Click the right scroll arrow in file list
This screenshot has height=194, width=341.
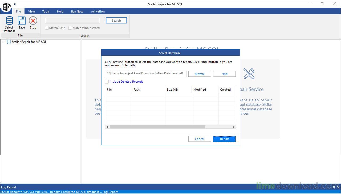pos(234,127)
